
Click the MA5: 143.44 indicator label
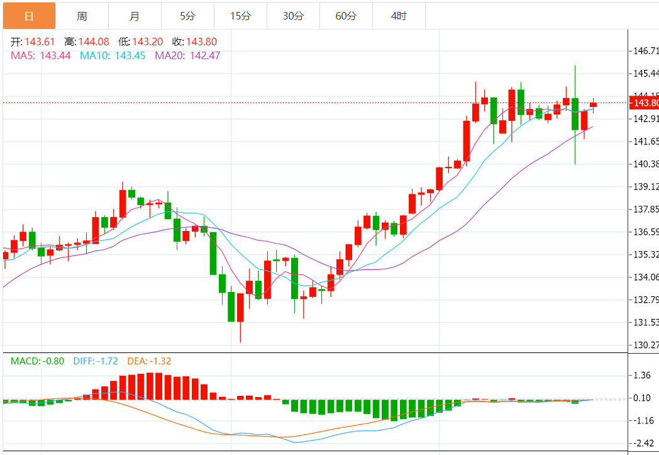(x=41, y=55)
